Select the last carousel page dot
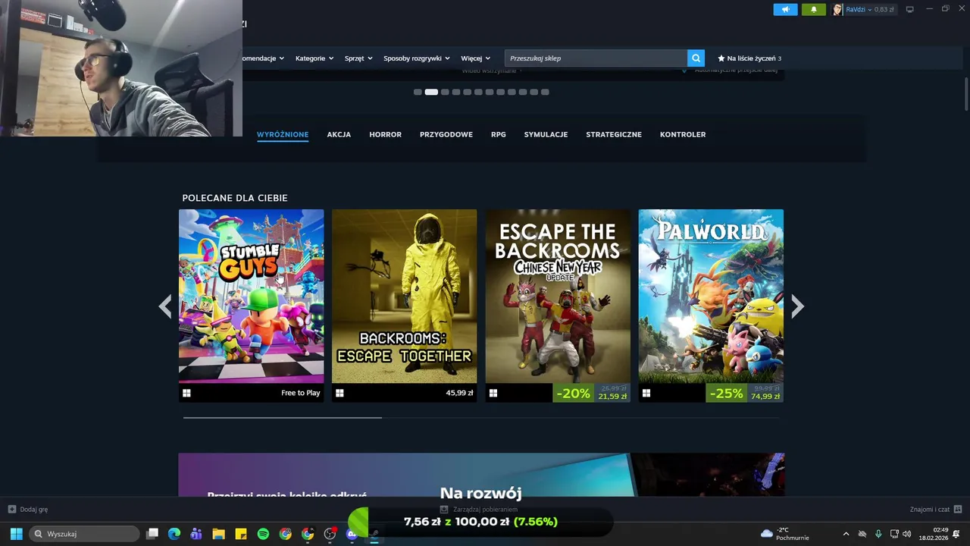Image resolution: width=970 pixels, height=546 pixels. (545, 92)
